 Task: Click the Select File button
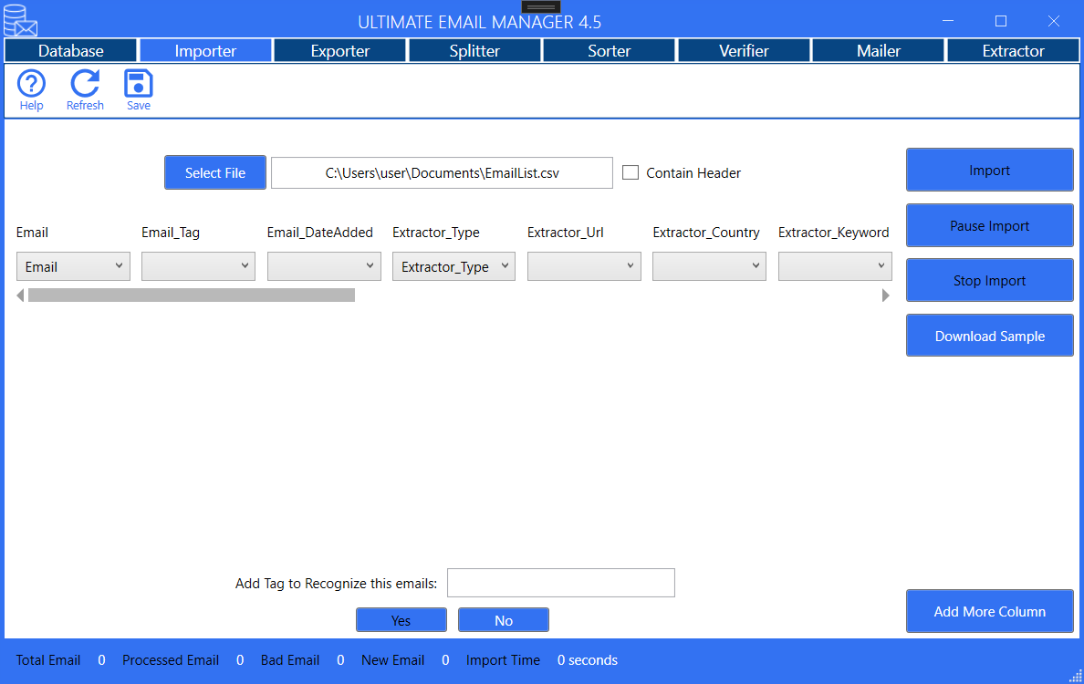(x=214, y=172)
